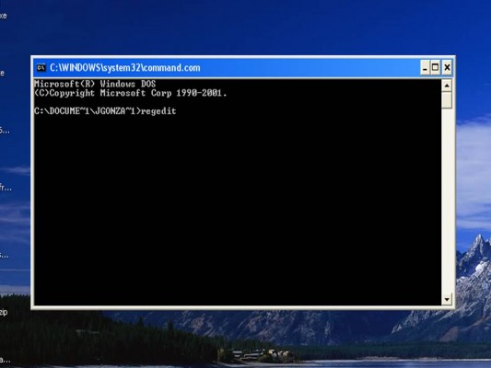Click the typed regedit command text
The height and width of the screenshot is (368, 491).
158,111
